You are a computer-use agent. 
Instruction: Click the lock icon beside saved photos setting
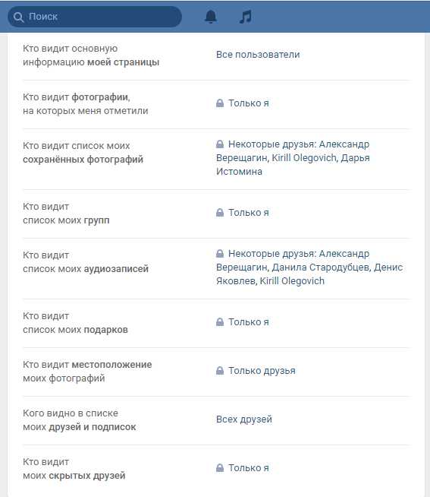tap(220, 144)
